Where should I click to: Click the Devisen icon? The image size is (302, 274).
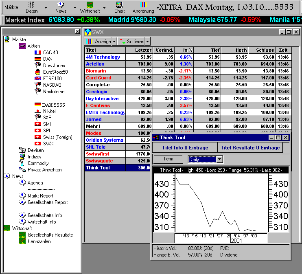click(22, 150)
